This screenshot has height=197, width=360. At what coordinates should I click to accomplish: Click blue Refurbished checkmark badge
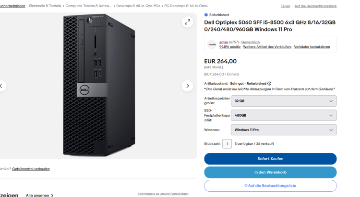click(x=206, y=15)
